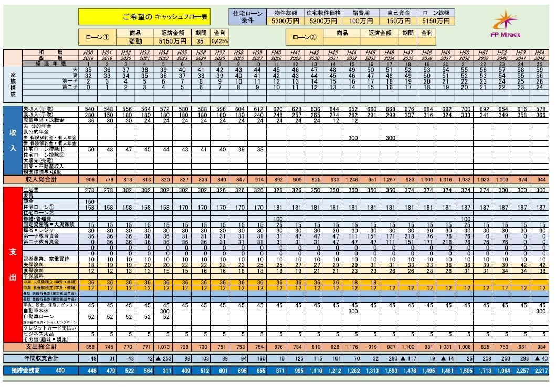Click the H30 column header
Screen dimensions: 556x391
point(88,53)
